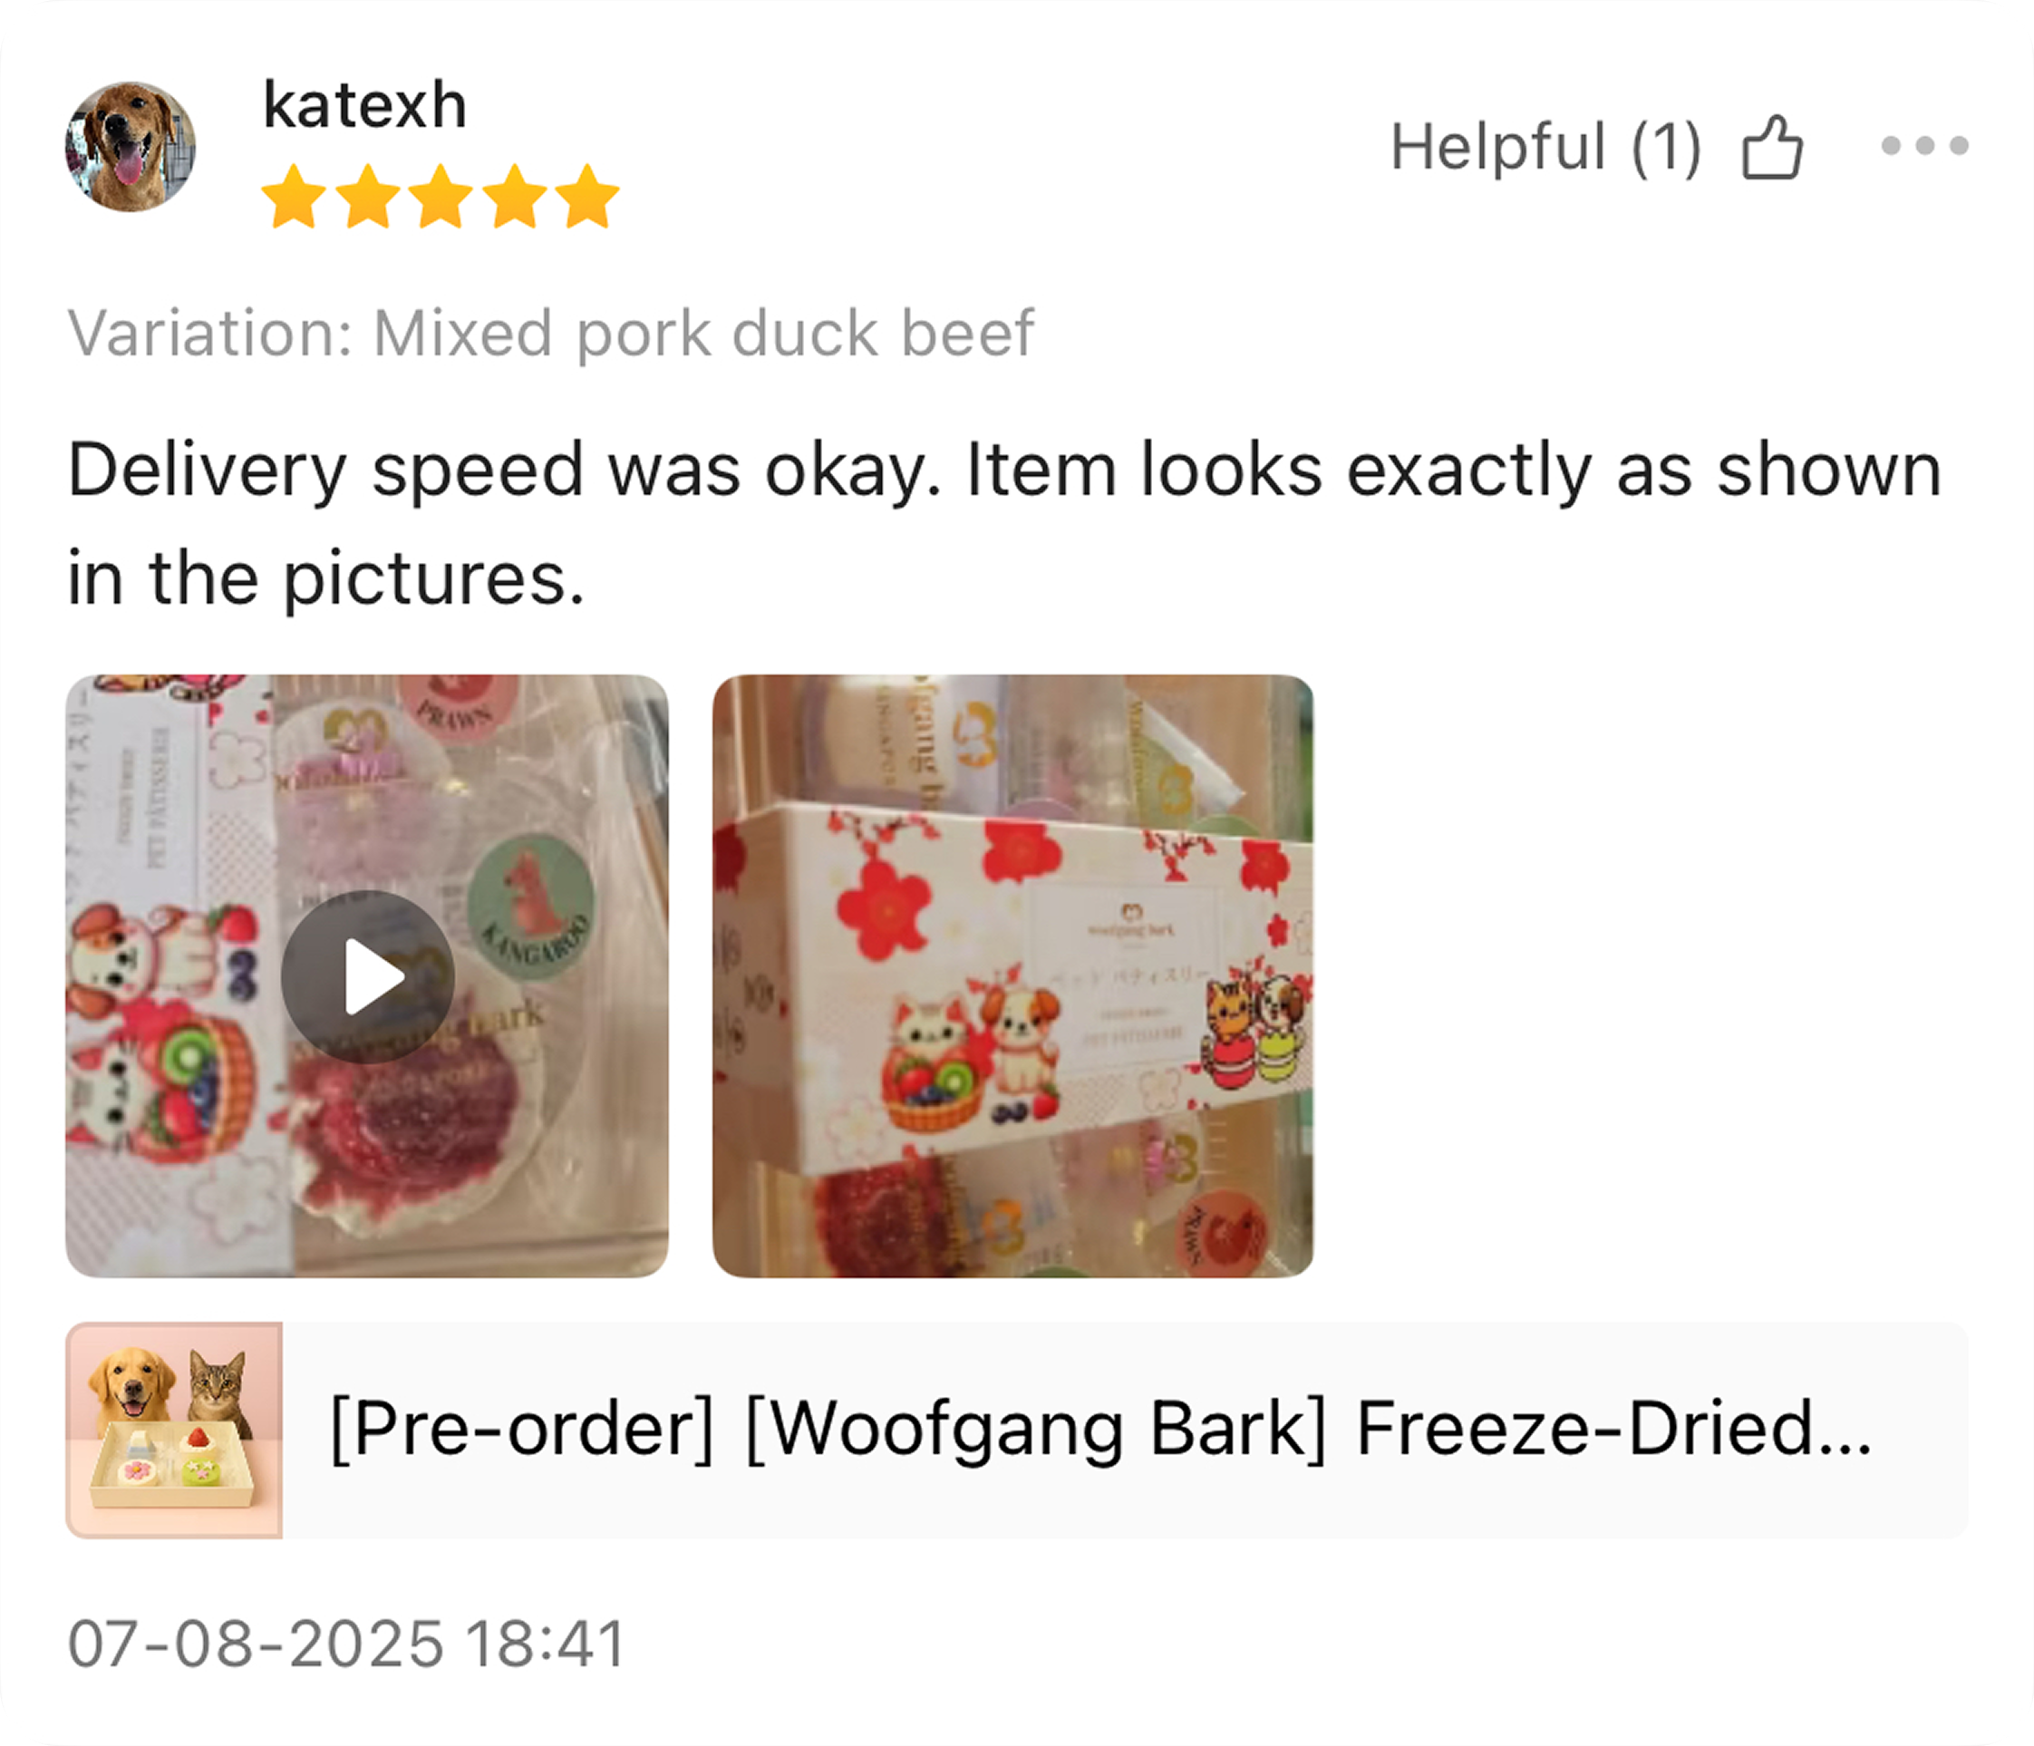The height and width of the screenshot is (1746, 2034).
Task: Click the thumbs-up Helpful icon
Action: click(1772, 147)
